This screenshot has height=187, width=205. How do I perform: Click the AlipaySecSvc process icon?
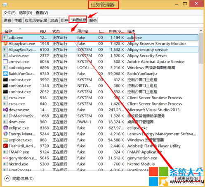pyautogui.click(x=5, y=50)
